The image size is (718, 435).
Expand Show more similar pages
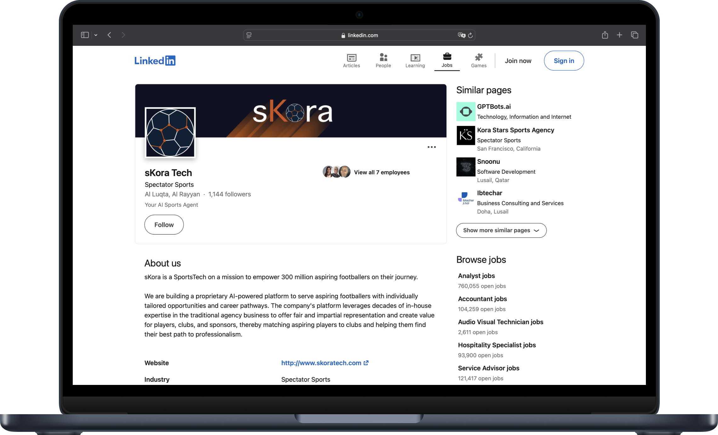(501, 230)
